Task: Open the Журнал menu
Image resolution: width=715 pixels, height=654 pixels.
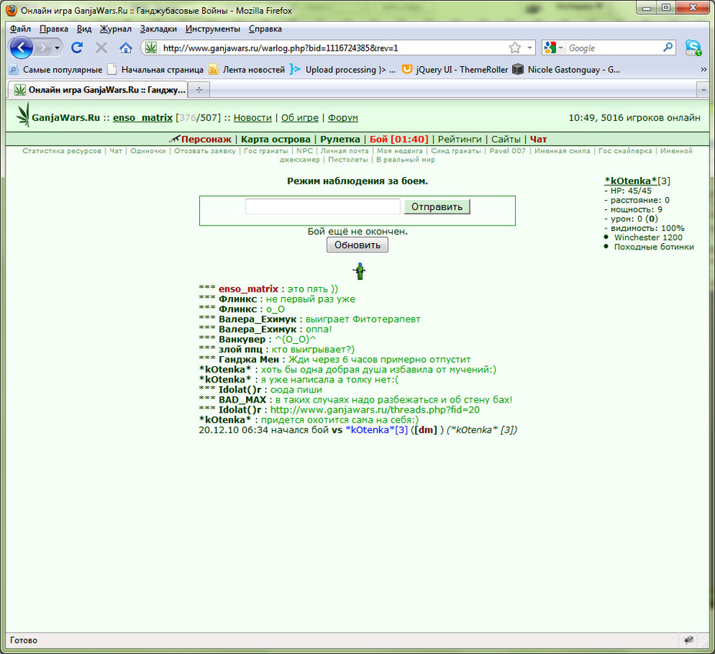Action: pos(115,28)
